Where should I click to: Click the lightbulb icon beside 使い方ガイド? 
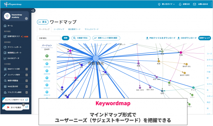pos(159,4)
